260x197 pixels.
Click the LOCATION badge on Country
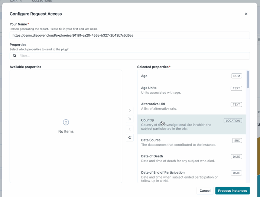click(233, 121)
